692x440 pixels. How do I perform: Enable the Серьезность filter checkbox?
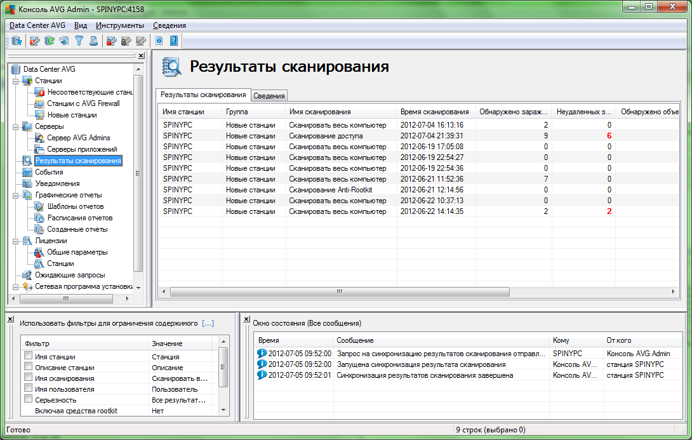click(x=28, y=399)
